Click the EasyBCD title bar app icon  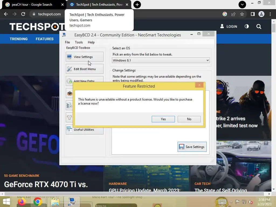click(64, 35)
